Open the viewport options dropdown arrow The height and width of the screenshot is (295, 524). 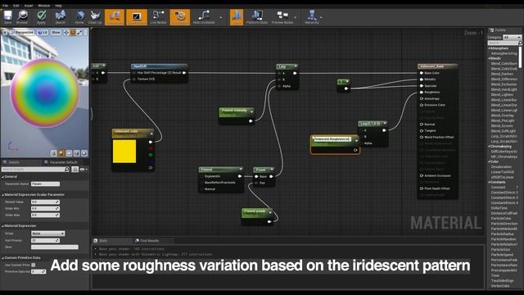coord(5,33)
